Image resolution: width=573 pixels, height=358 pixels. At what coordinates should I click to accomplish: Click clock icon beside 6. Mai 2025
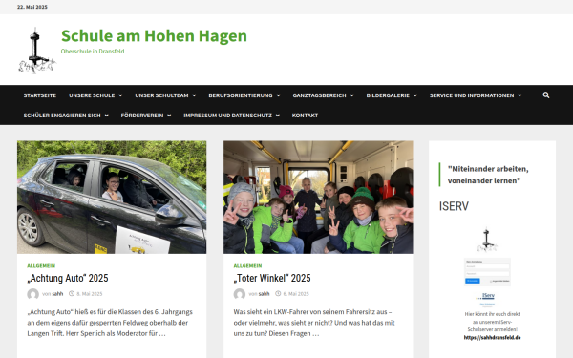278,293
